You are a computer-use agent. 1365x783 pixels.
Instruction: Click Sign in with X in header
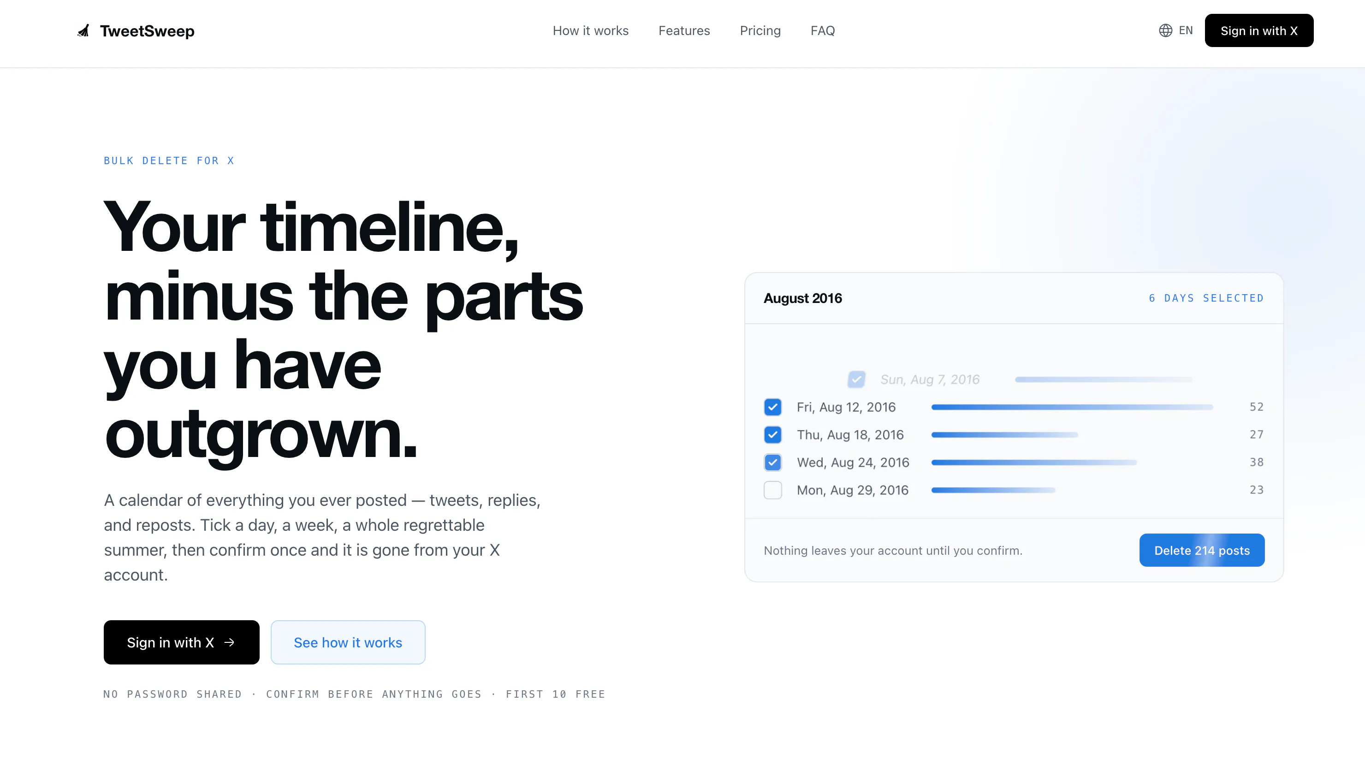click(1258, 30)
